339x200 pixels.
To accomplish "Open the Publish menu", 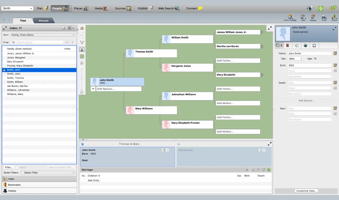I will click(146, 8).
